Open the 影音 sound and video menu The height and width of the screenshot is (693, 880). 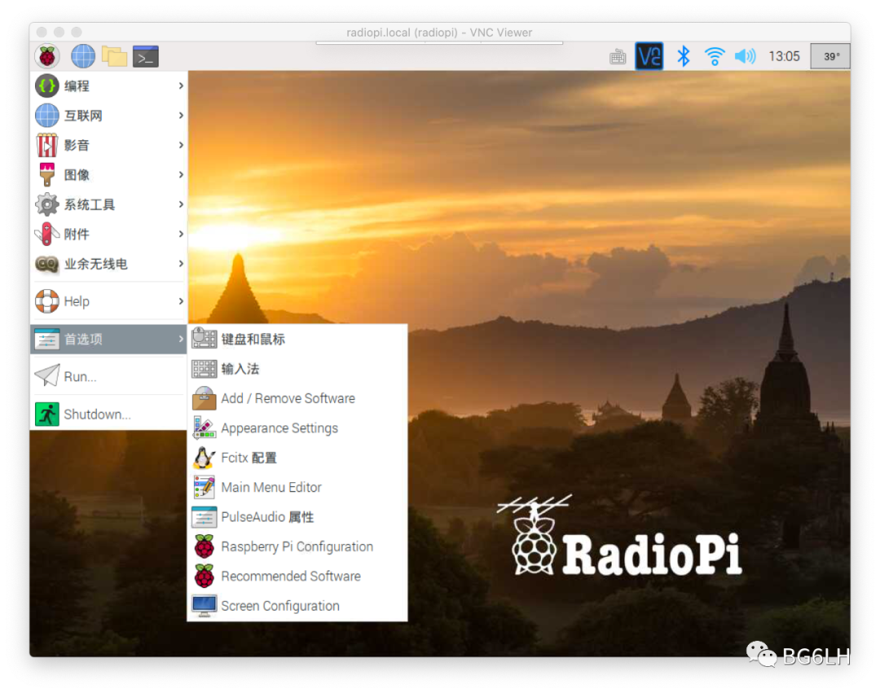109,145
